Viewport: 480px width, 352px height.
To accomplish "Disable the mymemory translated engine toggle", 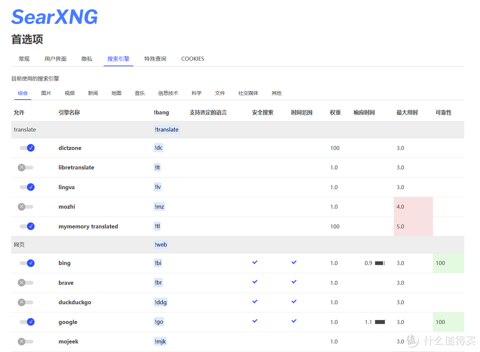I will [x=27, y=226].
